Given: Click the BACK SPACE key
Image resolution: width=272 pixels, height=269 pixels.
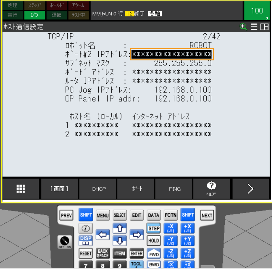Looking at the screenshot, I should coord(103,253).
